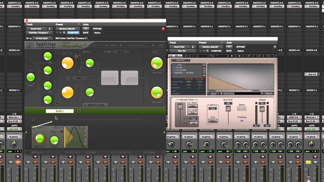Click Timeless window settings copy icon under Auto
The width and height of the screenshot is (324, 182).
tap(86, 29)
